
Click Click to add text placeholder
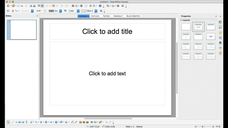tap(107, 73)
